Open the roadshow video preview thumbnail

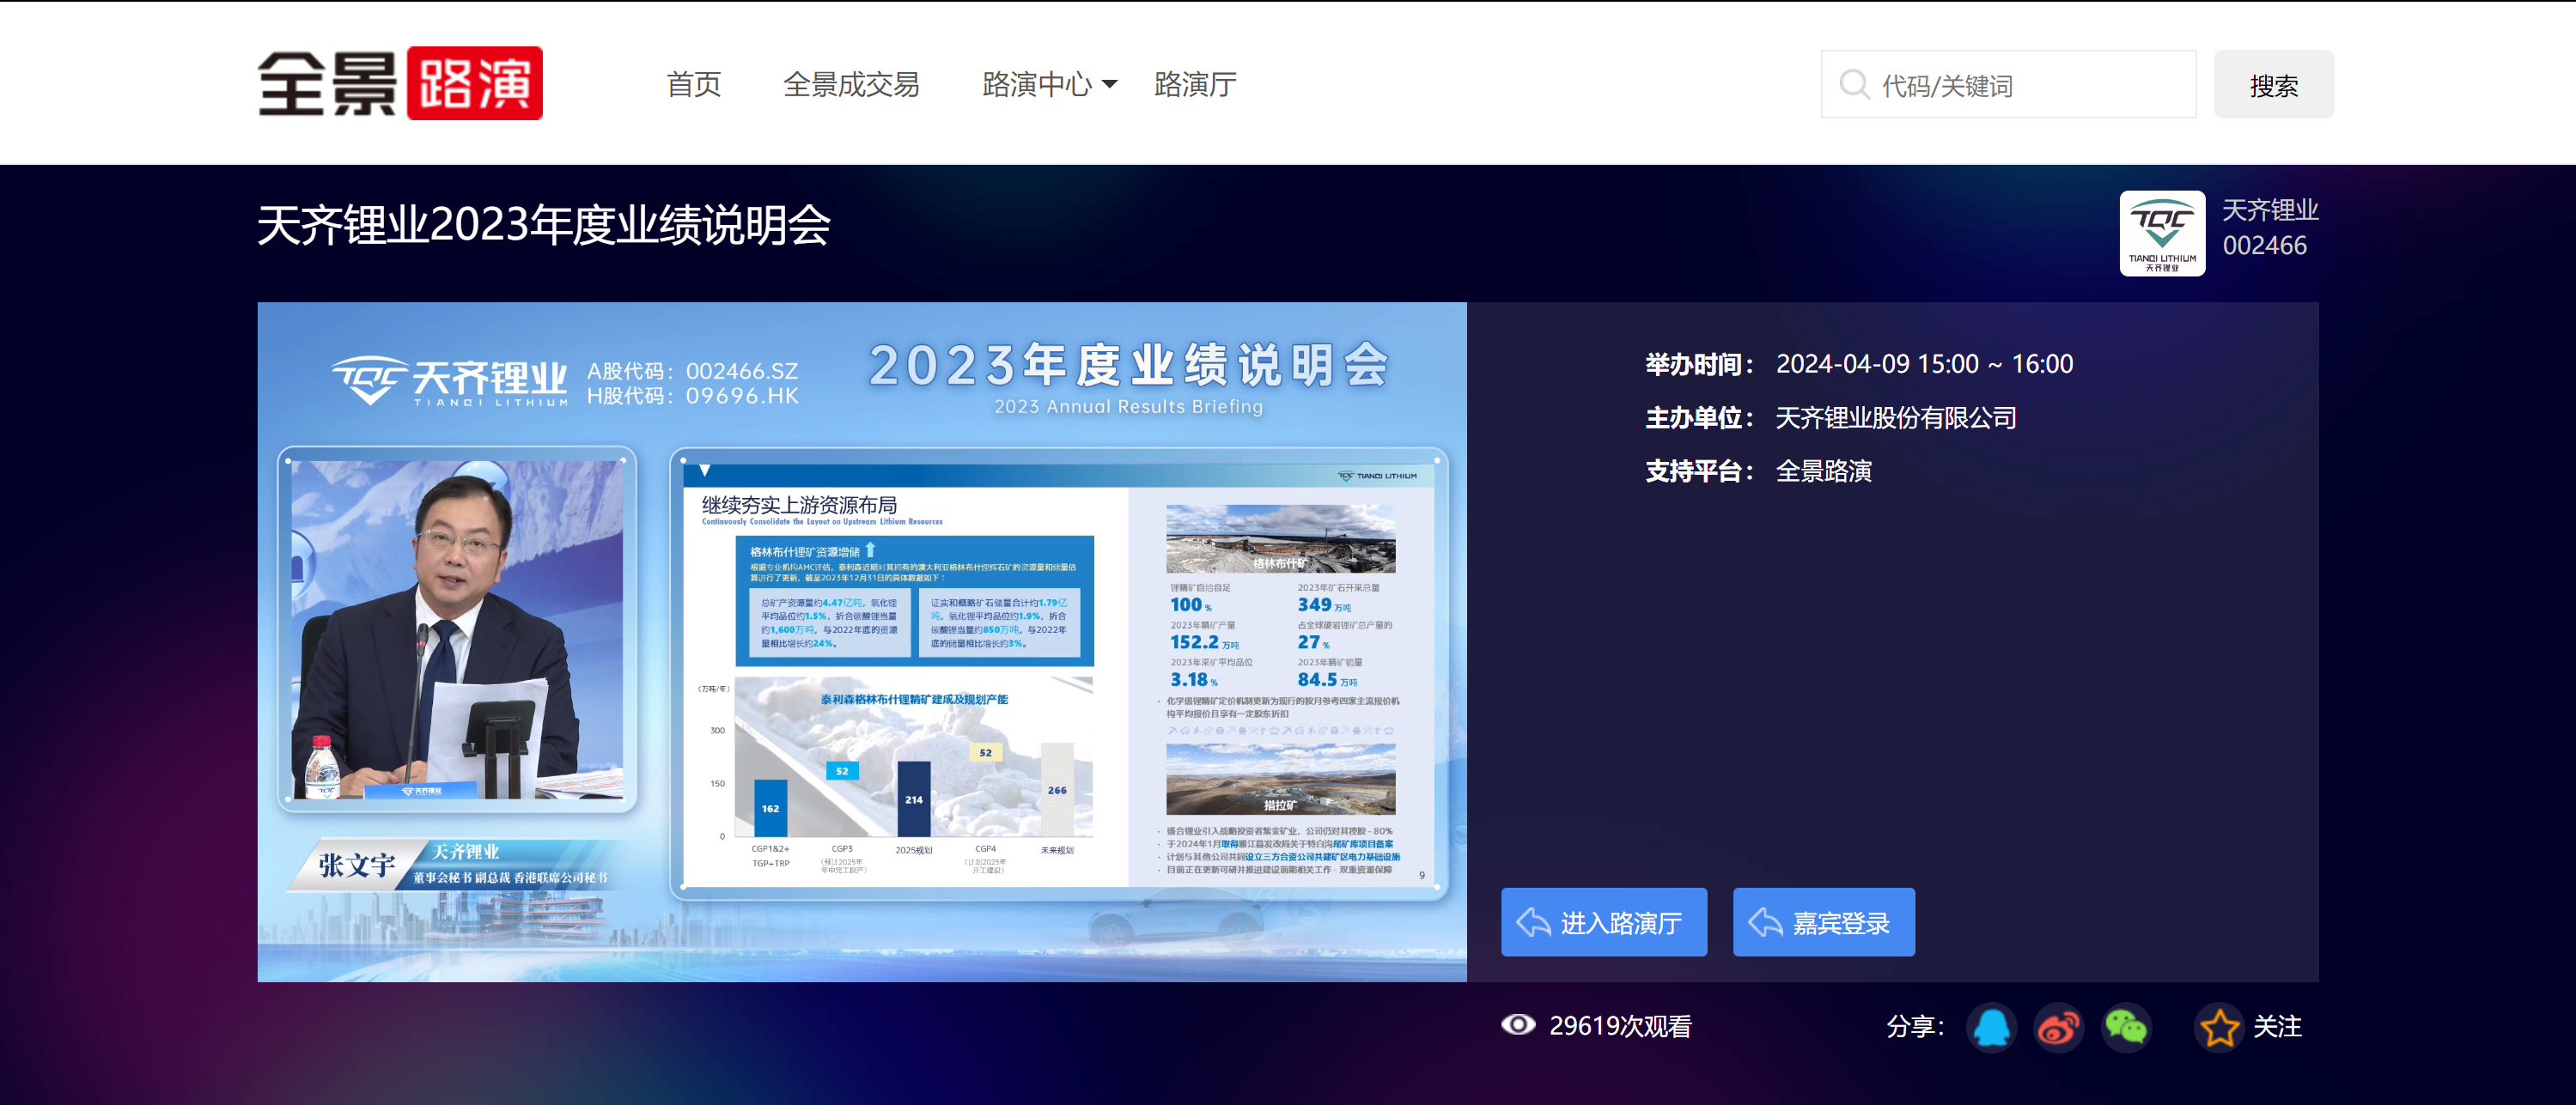(x=862, y=642)
